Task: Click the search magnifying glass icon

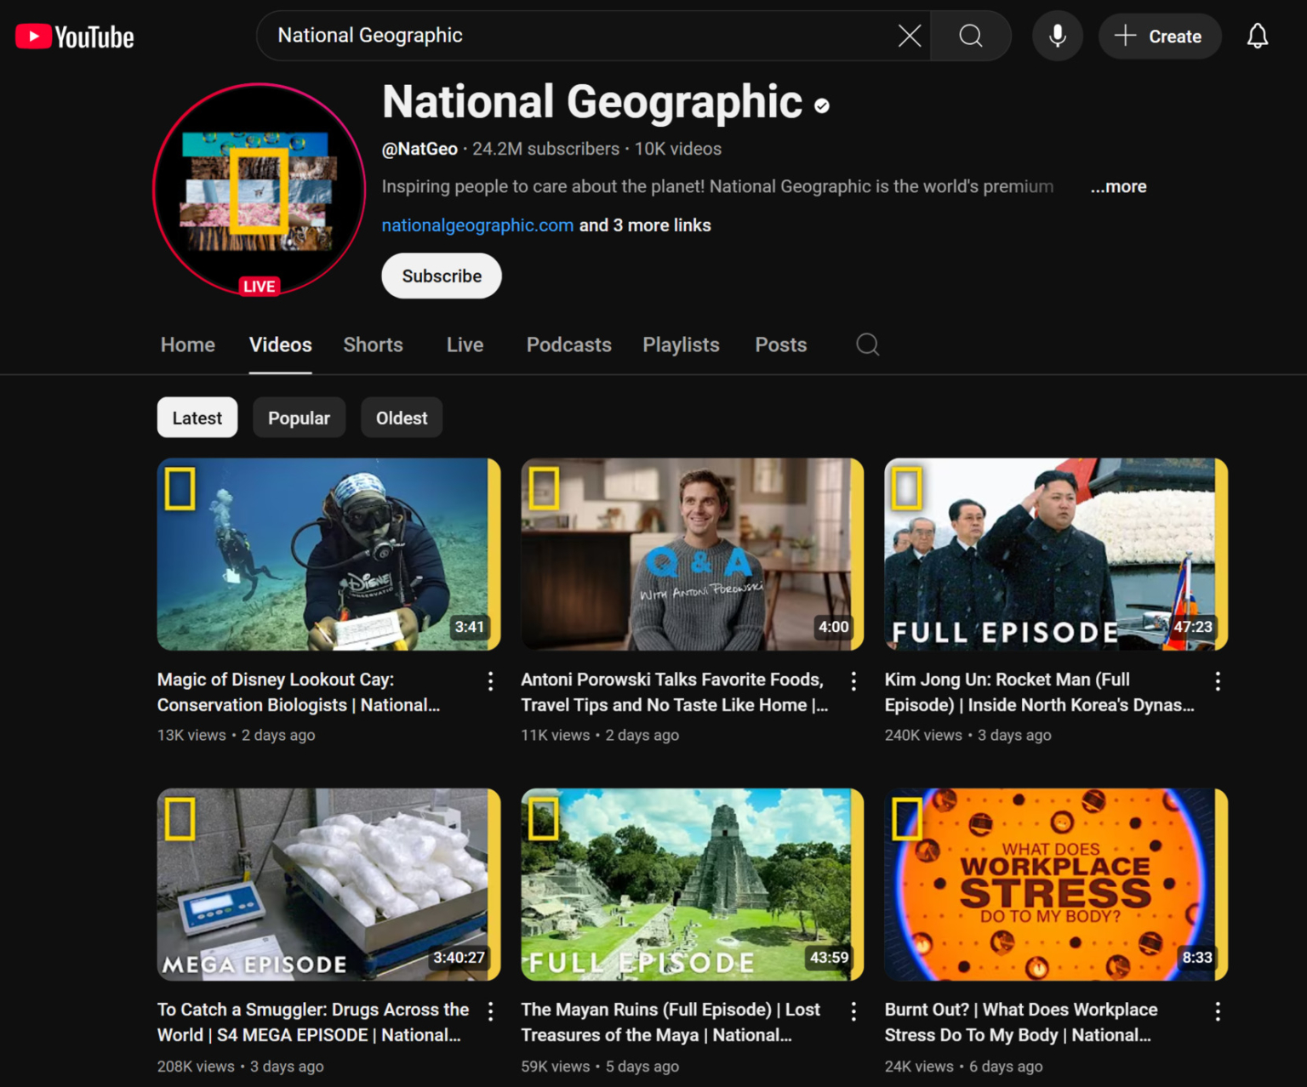Action: coord(970,36)
